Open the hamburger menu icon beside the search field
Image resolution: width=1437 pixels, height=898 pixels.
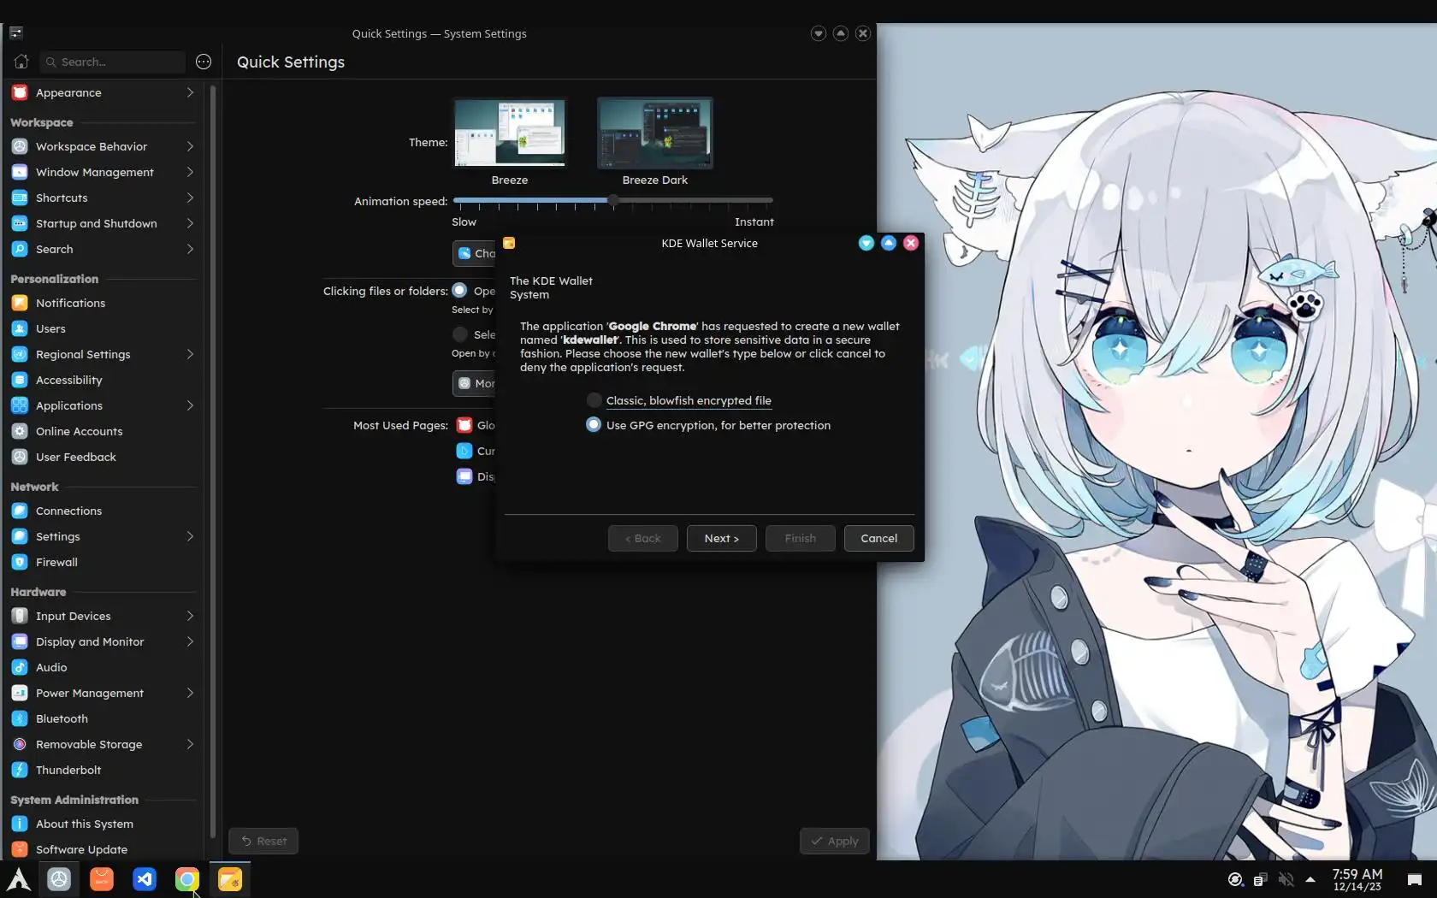204,62
